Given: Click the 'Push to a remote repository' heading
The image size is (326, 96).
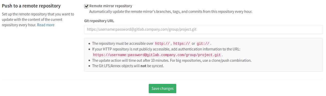Looking at the screenshot, I should (x=31, y=6).
